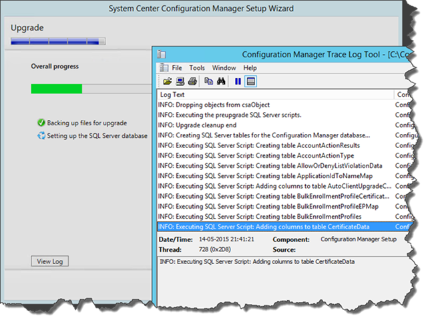This screenshot has width=430, height=322.
Task: Click the Trace Log Tool title bar app icon
Action: tap(162, 54)
